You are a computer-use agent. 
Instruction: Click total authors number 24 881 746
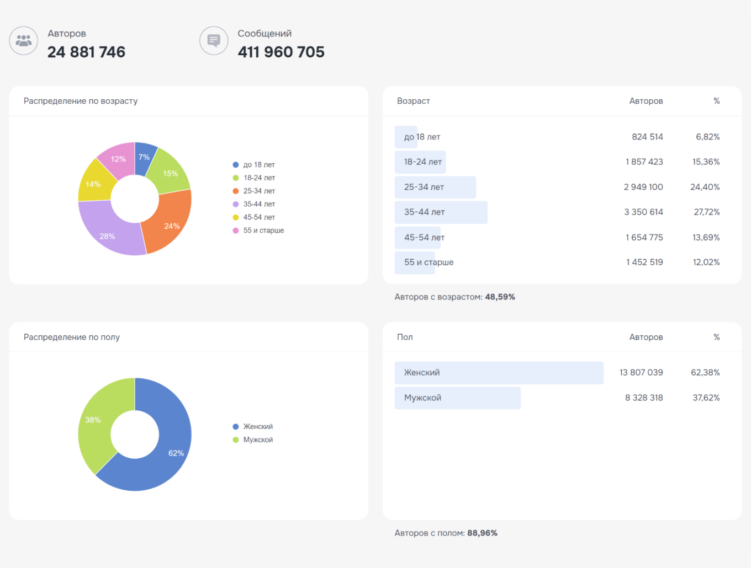(x=86, y=52)
